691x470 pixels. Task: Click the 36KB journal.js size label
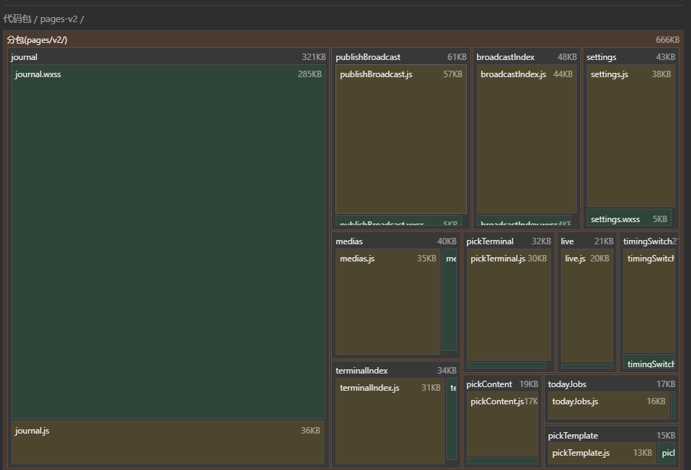[x=311, y=430]
